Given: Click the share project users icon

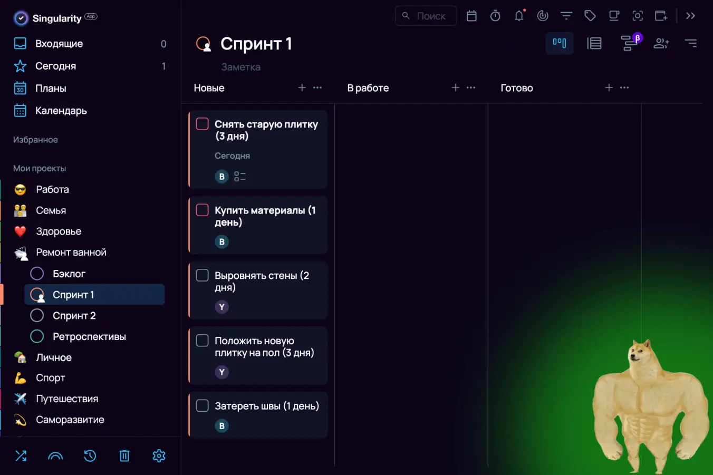Looking at the screenshot, I should (x=661, y=43).
